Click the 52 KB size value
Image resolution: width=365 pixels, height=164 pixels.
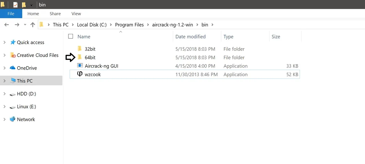(292, 75)
